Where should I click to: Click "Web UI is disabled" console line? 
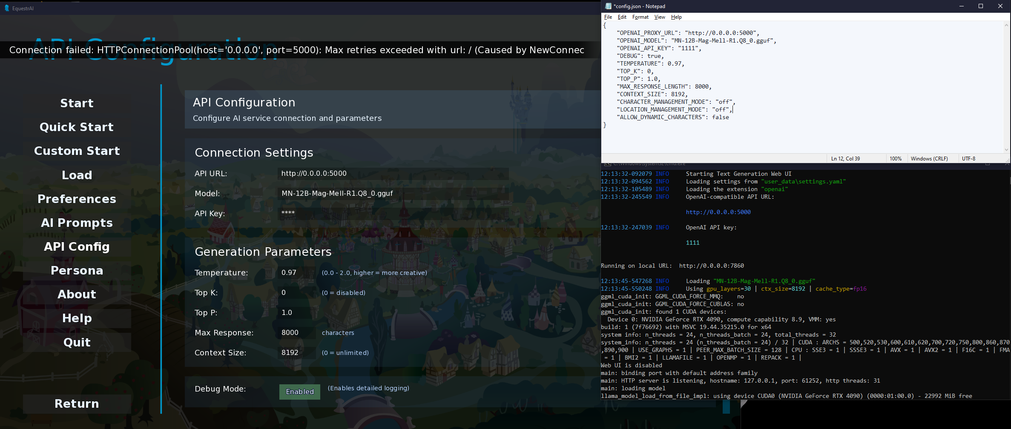coord(632,366)
